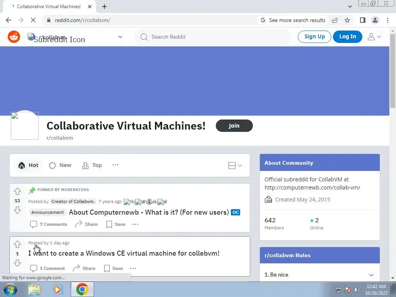Screen dimensions: 396x297
Task: Click the See more search results chip
Action: (293, 20)
